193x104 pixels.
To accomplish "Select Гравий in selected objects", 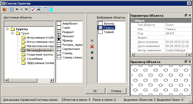I will click(109, 32).
